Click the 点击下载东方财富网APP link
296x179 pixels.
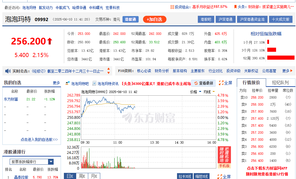(267, 168)
